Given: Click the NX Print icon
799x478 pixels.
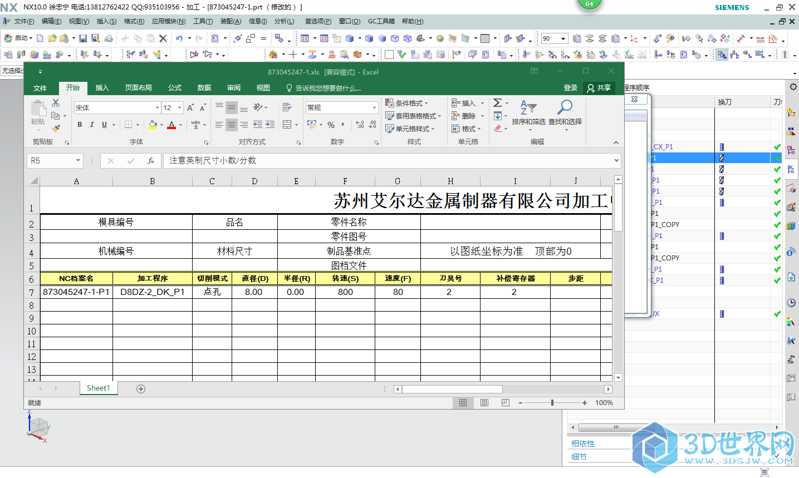Looking at the screenshot, I should tap(109, 38).
